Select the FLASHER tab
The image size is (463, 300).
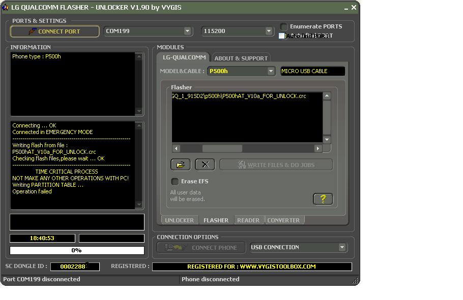click(x=216, y=220)
